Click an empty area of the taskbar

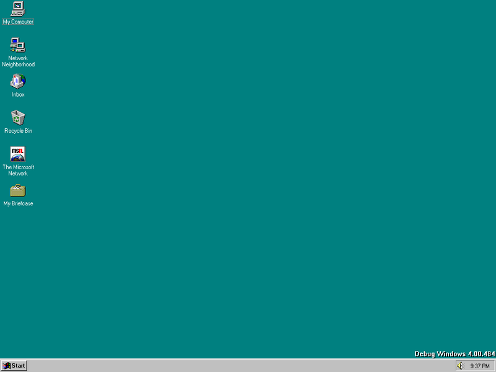pyautogui.click(x=248, y=365)
